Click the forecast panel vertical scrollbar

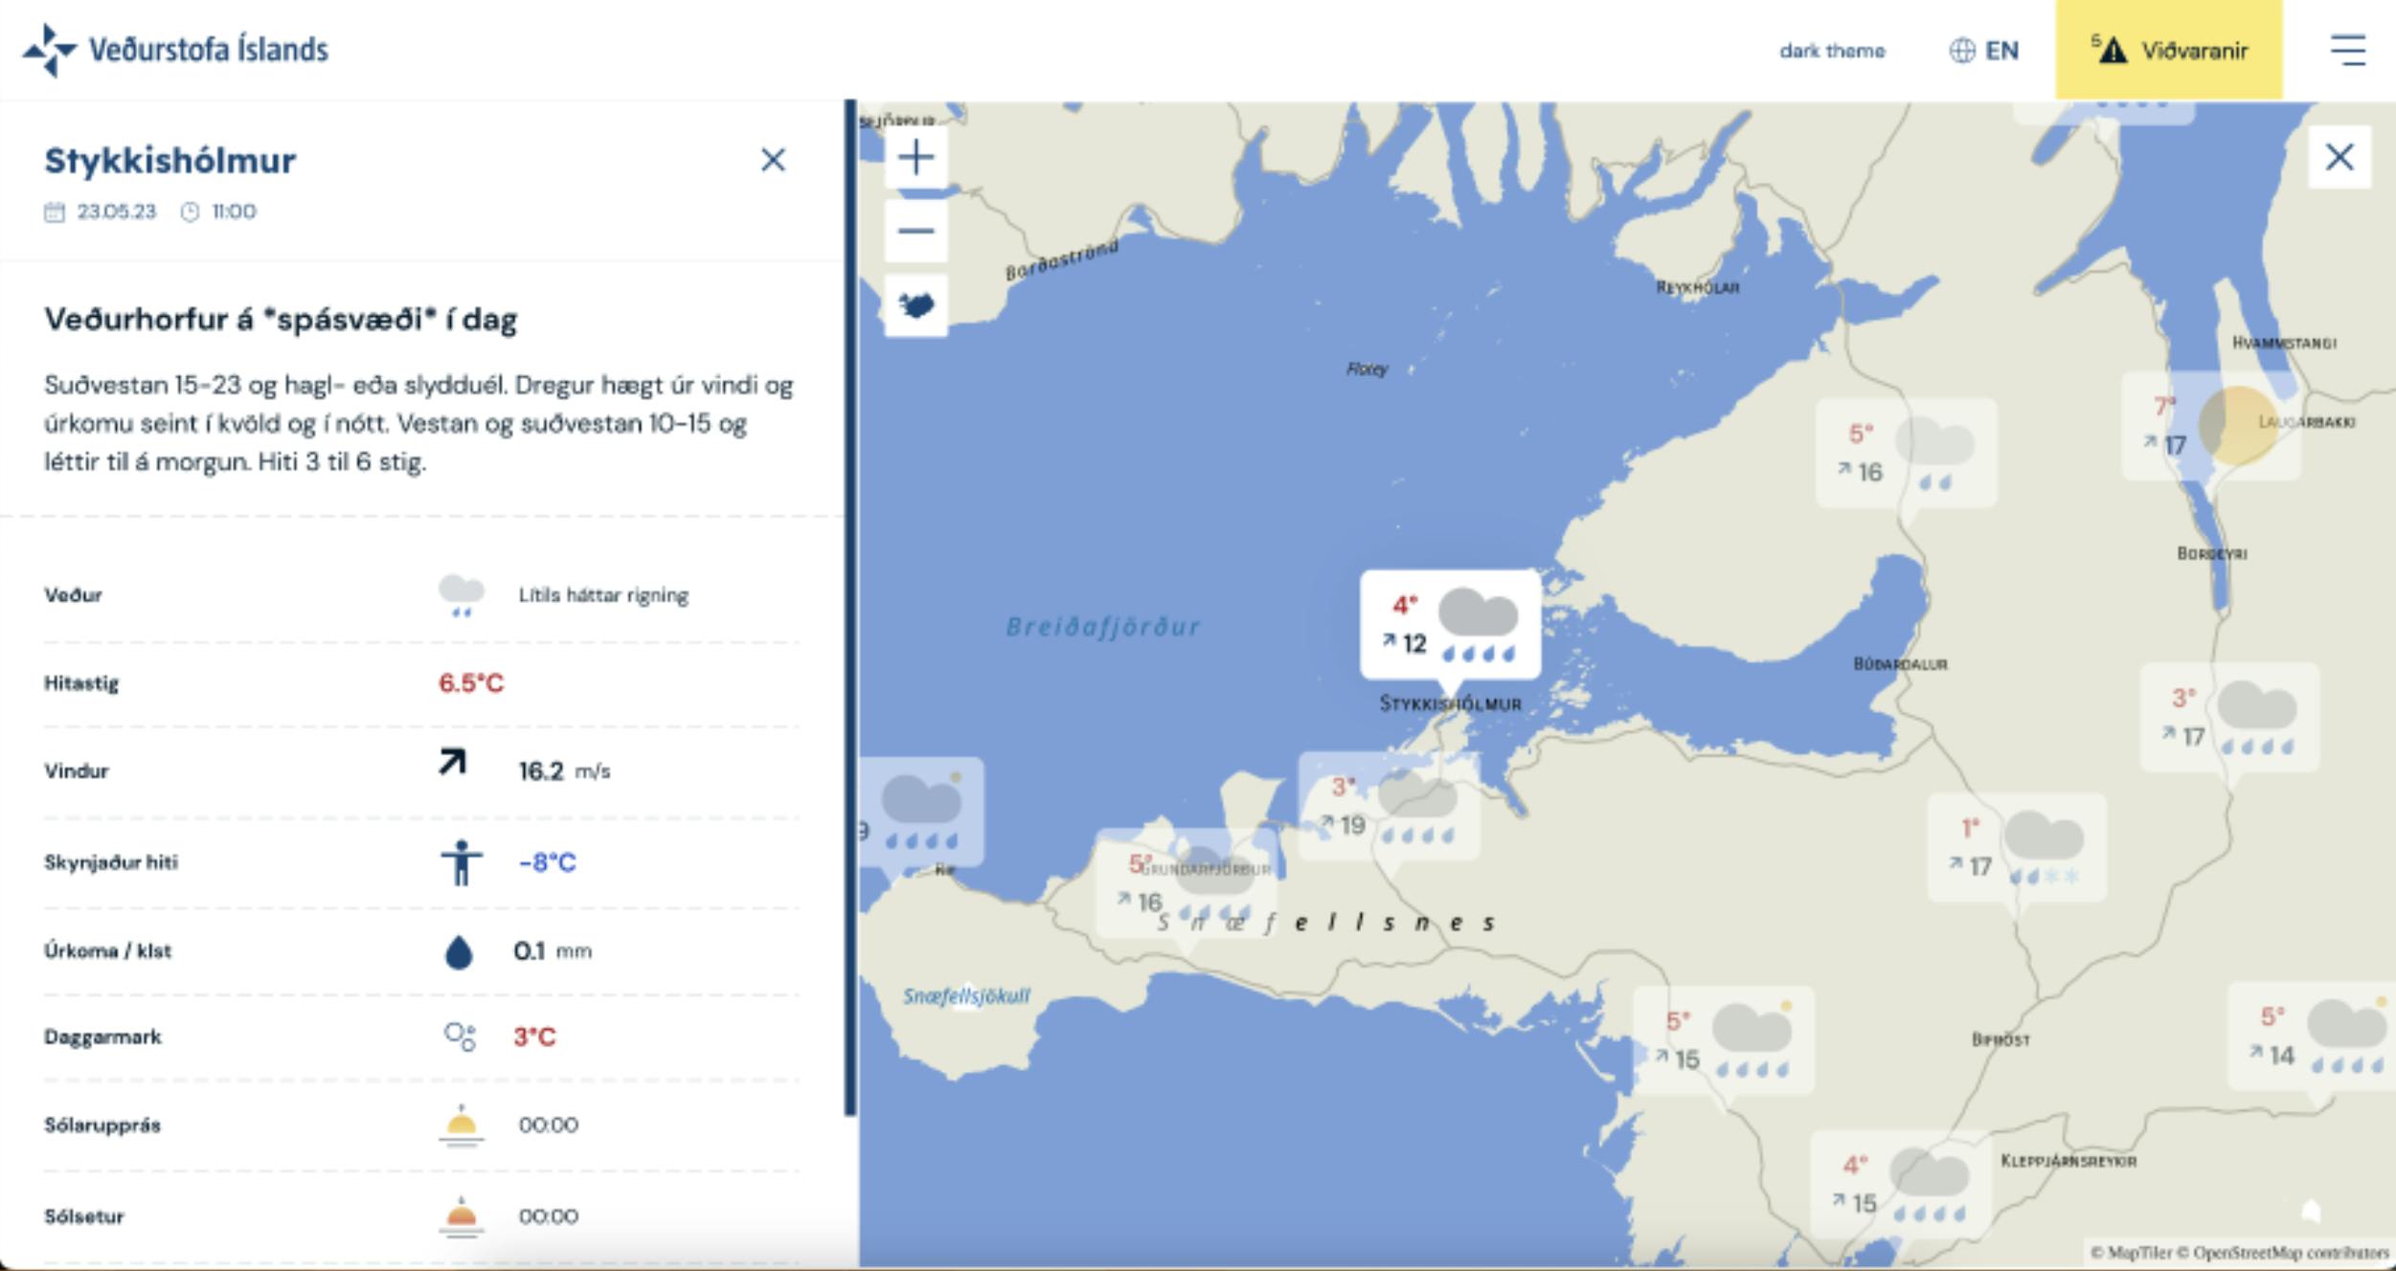click(849, 608)
